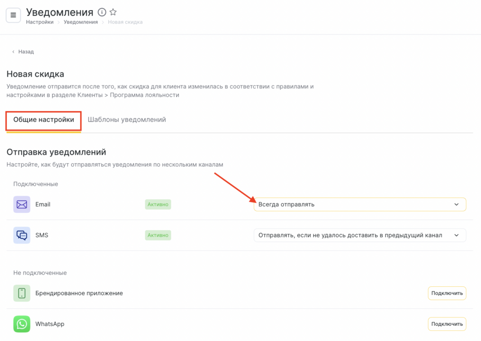Open the hamburger menu
Screen dimensions: 481x341
coord(13,15)
